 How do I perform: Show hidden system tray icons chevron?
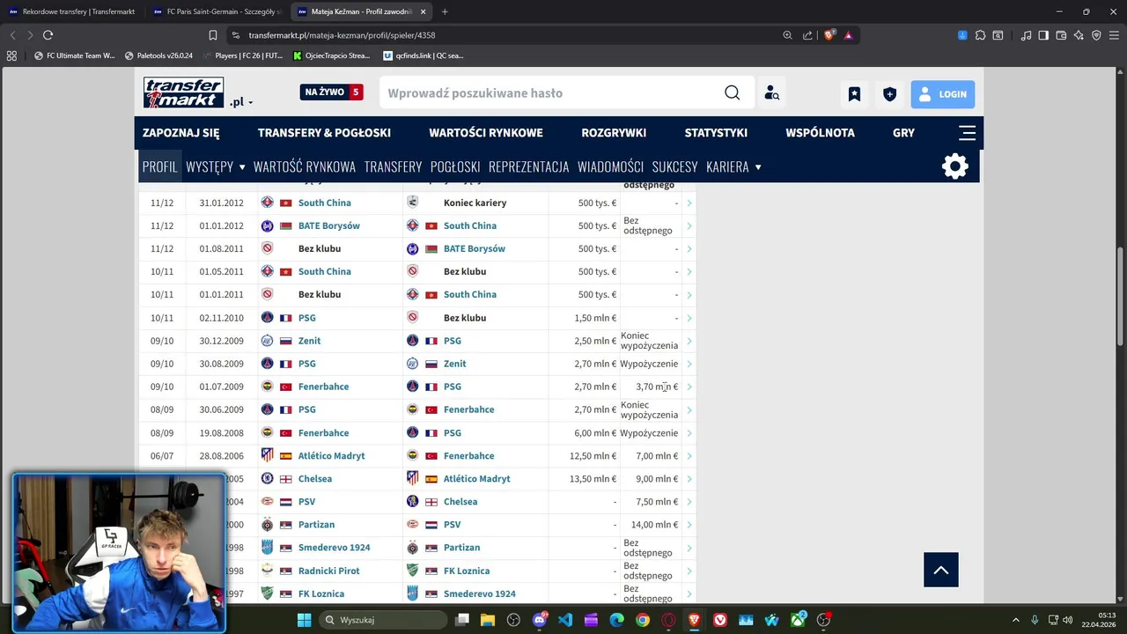coord(1015,620)
